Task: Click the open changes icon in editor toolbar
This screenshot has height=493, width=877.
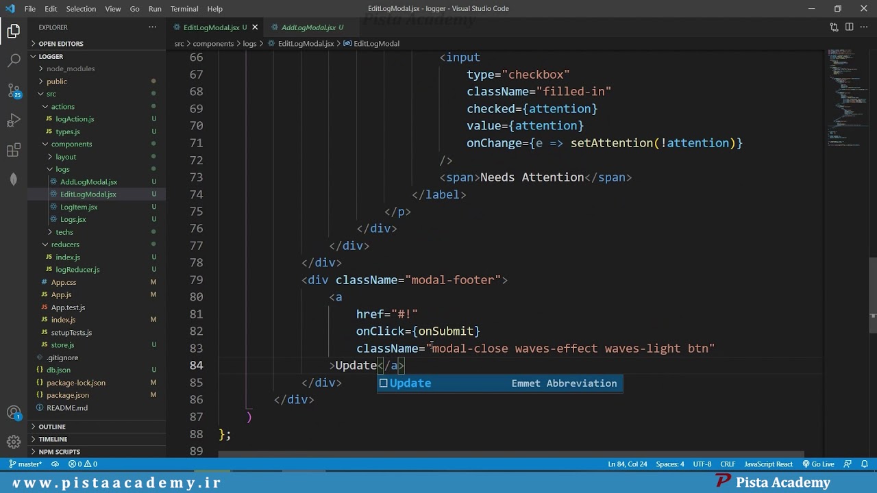Action: point(834,27)
